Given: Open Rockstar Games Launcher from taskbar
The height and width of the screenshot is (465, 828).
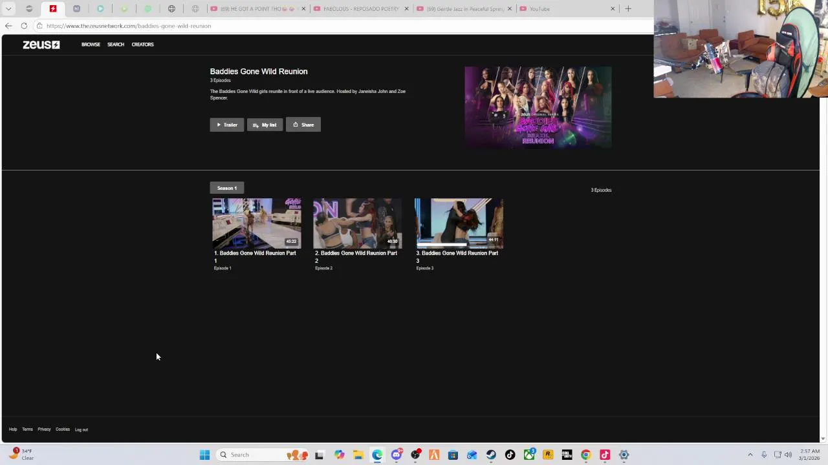Looking at the screenshot, I should 548,455.
